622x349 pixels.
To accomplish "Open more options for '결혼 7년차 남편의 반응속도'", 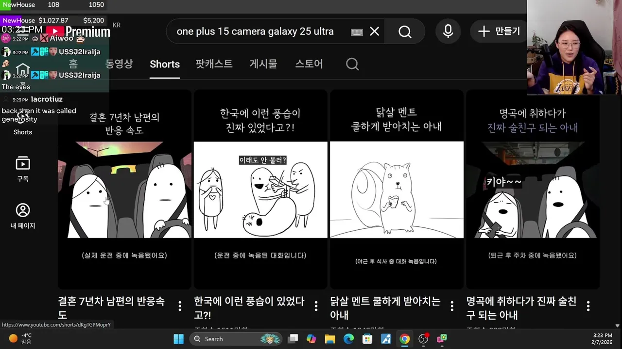I will pos(180,306).
